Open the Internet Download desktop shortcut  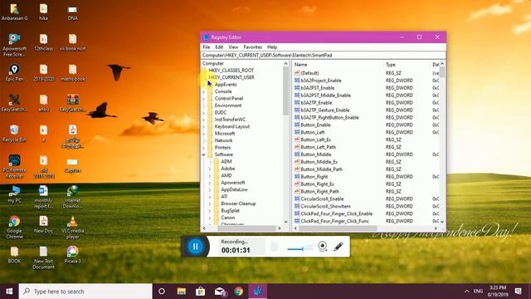click(x=72, y=197)
